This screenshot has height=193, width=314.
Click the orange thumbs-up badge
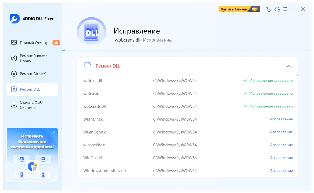point(56,43)
